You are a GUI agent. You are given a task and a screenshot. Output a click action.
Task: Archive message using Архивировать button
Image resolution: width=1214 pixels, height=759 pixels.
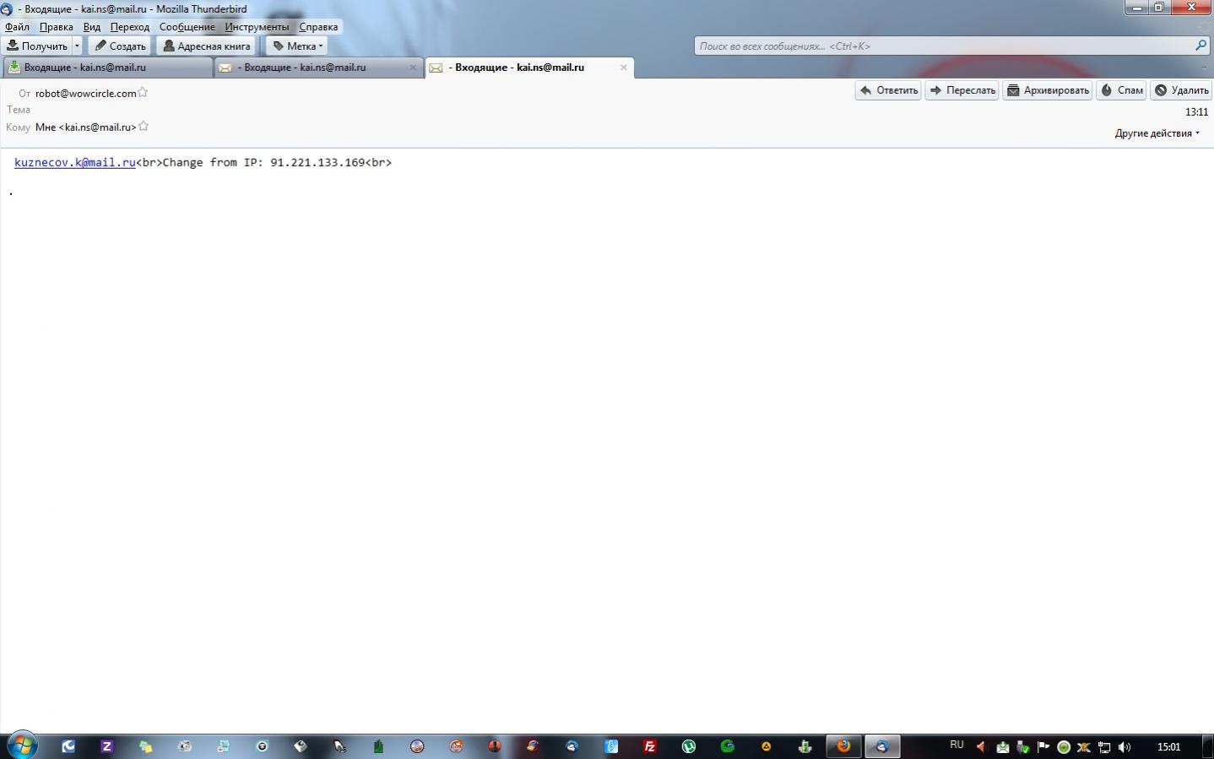[1048, 90]
